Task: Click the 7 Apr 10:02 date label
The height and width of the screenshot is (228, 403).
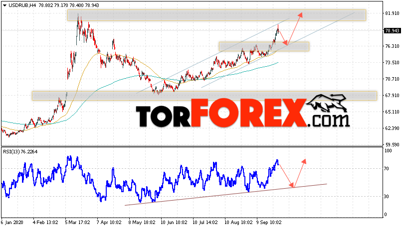Action: pos(109,223)
